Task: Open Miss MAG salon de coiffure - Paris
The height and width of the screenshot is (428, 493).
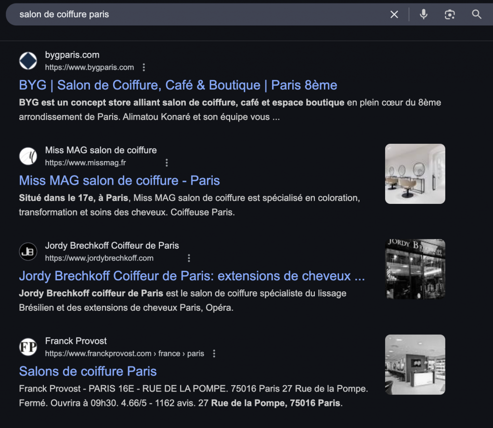Action: pos(119,180)
